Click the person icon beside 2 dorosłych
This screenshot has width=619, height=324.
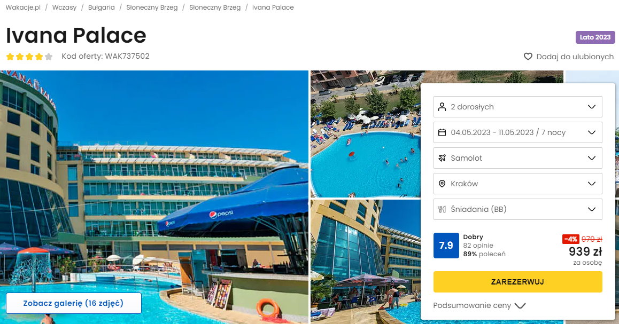coord(442,107)
